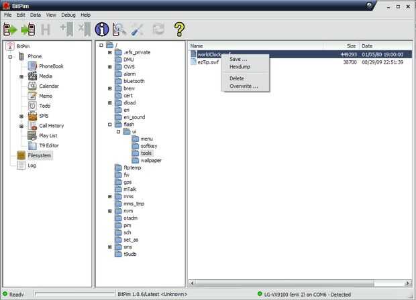Click the LG-VX9100 detected status text

(307, 294)
